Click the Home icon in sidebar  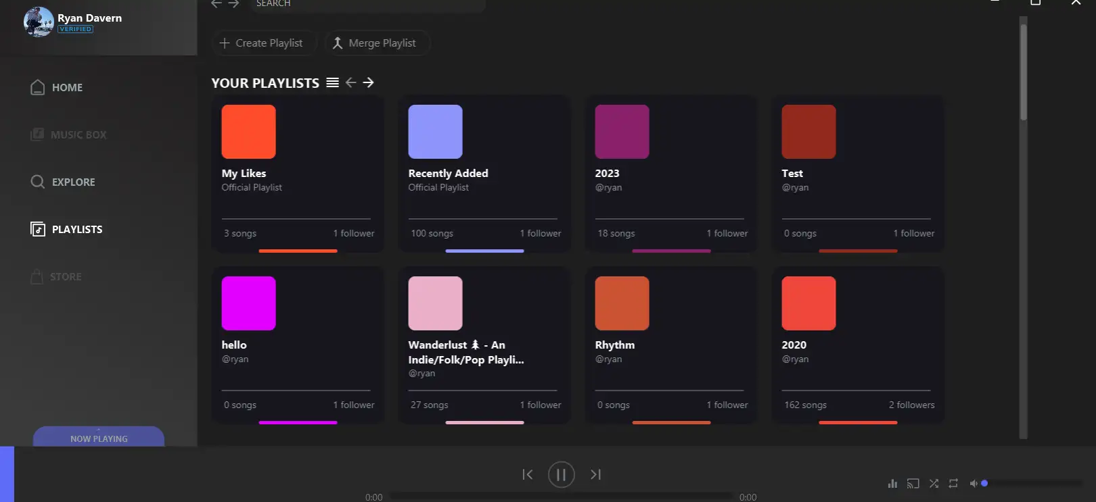(38, 87)
